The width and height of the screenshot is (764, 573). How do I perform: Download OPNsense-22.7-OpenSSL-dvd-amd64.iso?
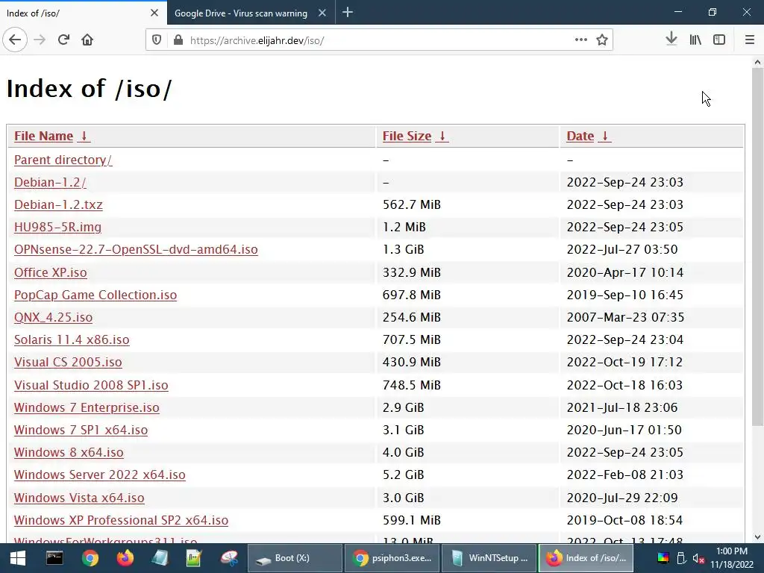[136, 249]
